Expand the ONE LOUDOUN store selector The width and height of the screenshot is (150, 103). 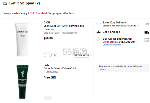(128, 42)
